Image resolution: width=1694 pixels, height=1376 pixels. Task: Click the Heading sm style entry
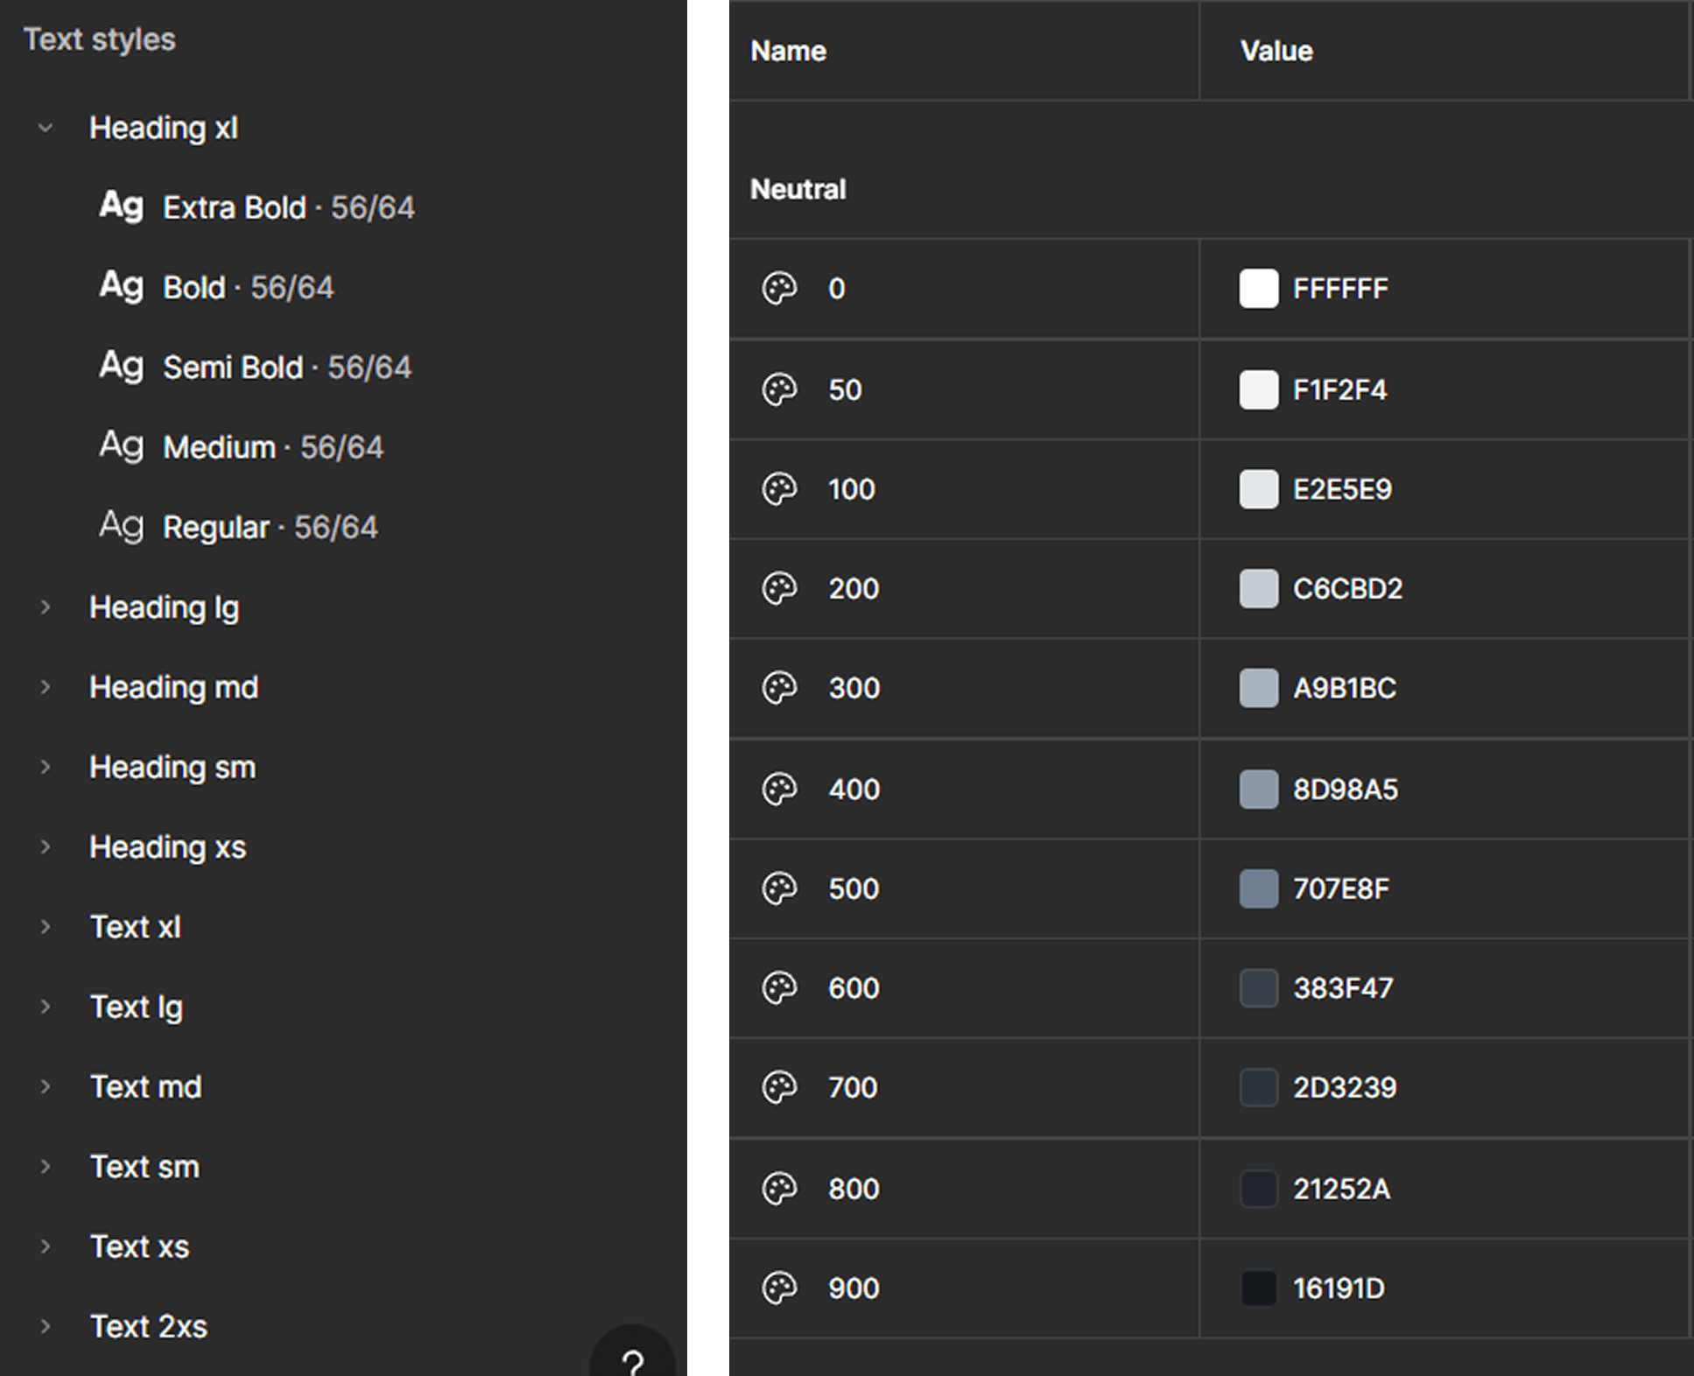click(172, 767)
